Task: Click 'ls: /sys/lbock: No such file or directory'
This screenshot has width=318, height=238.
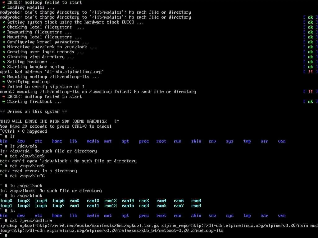Action: pyautogui.click(x=51, y=191)
